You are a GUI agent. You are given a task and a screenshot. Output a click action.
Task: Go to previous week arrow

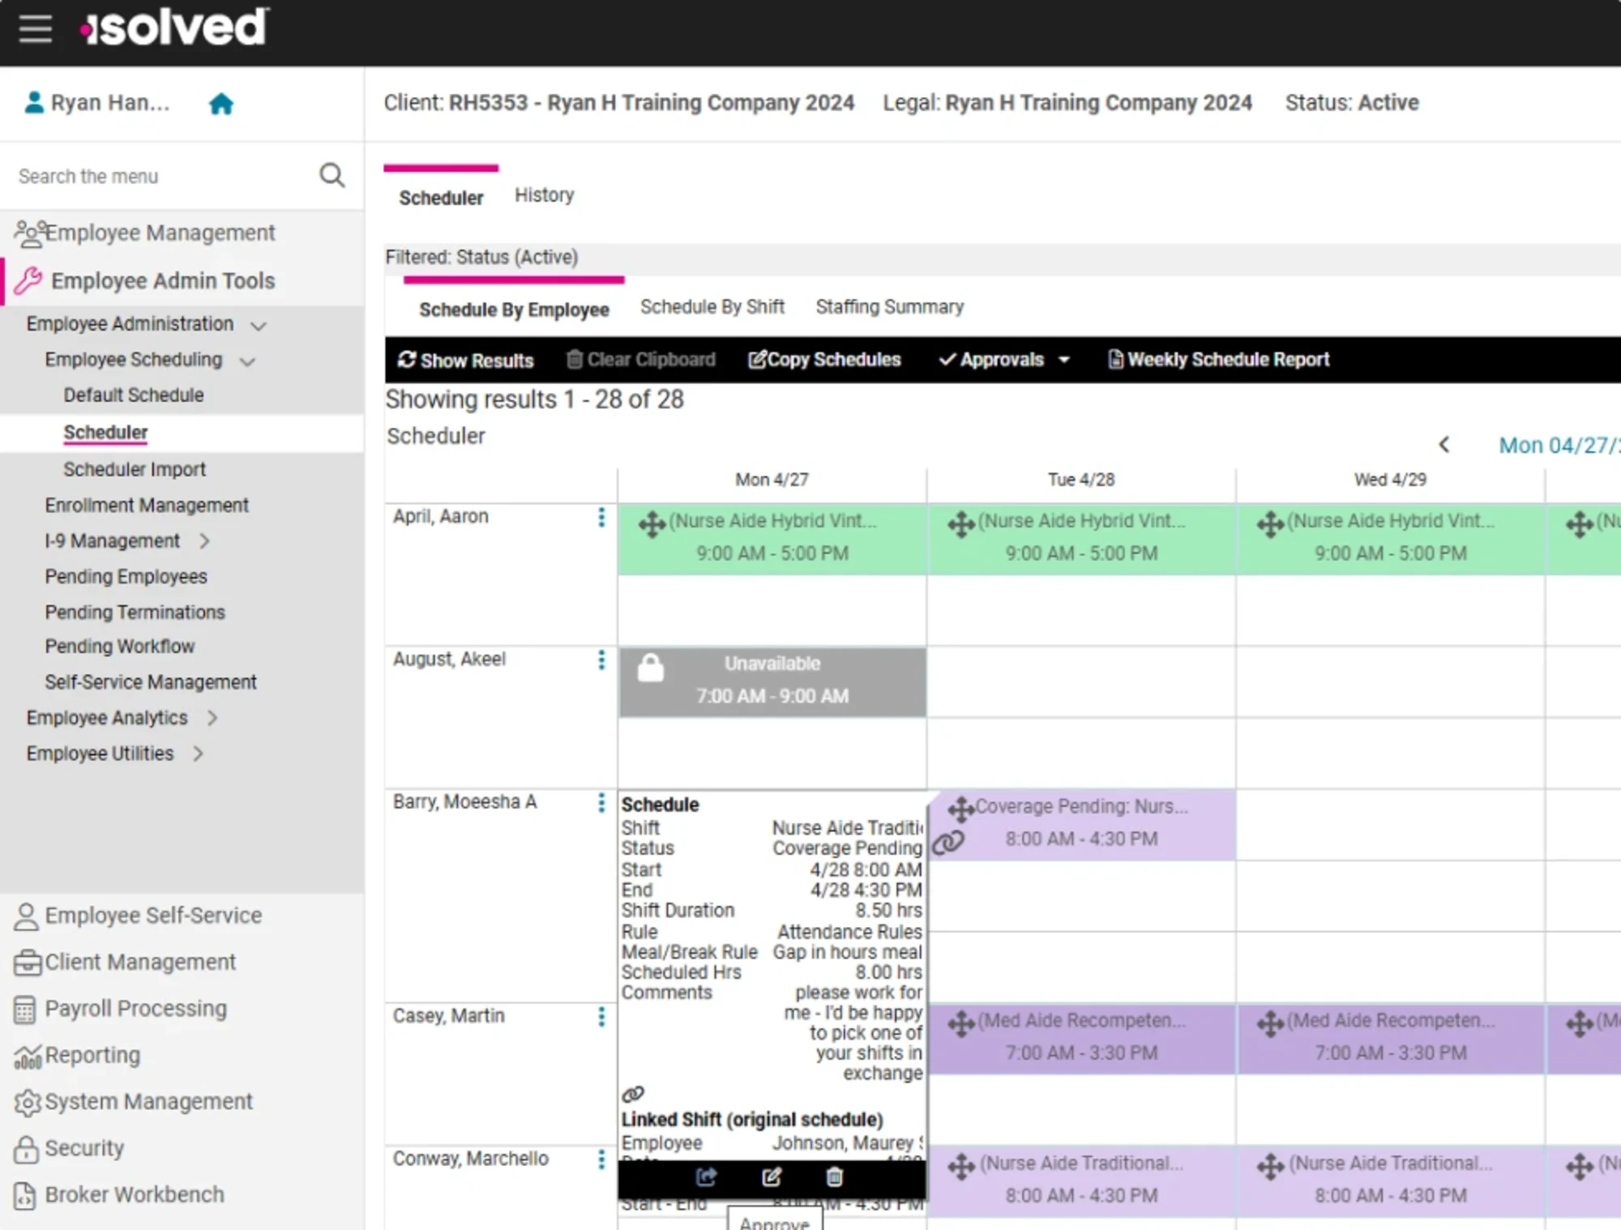coord(1444,445)
